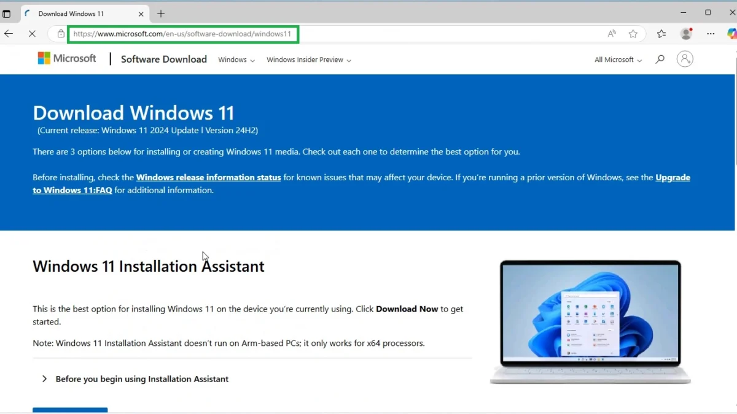
Task: Open the site search magnifier
Action: coord(660,59)
